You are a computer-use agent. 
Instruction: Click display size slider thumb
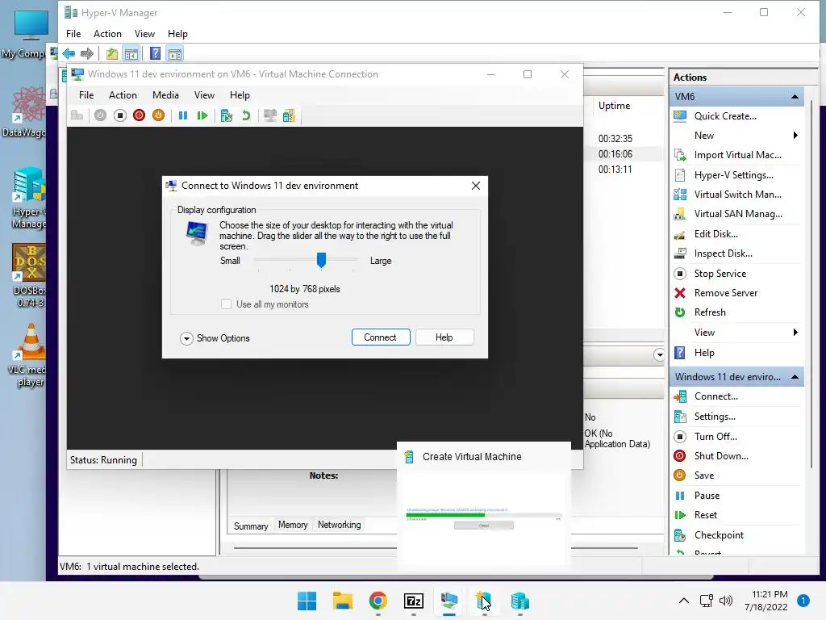point(321,260)
